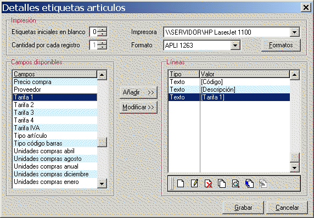Click the Modificar >> button
The height and width of the screenshot is (218, 314).
pos(138,107)
